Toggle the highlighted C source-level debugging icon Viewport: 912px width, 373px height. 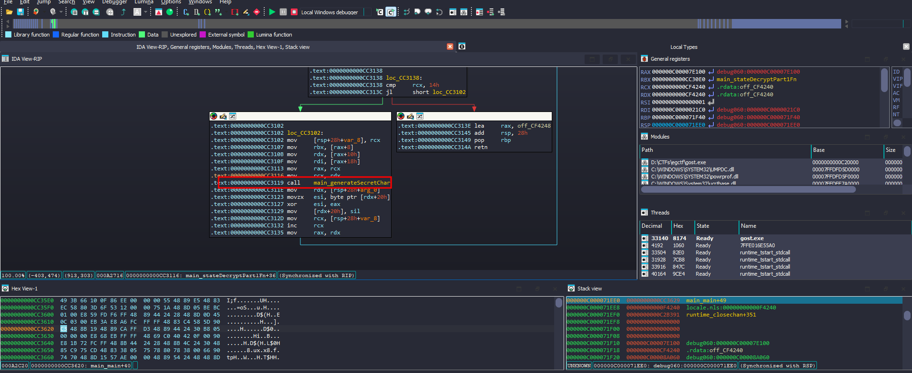pyautogui.click(x=391, y=12)
